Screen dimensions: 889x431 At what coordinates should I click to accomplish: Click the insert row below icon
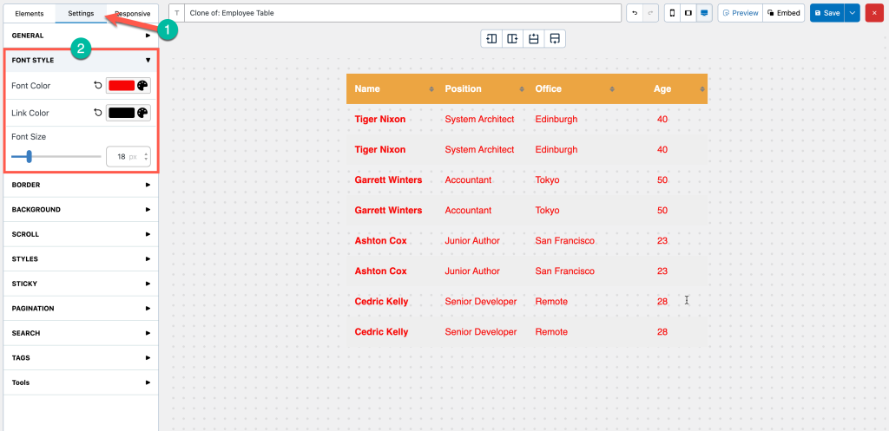click(x=554, y=39)
